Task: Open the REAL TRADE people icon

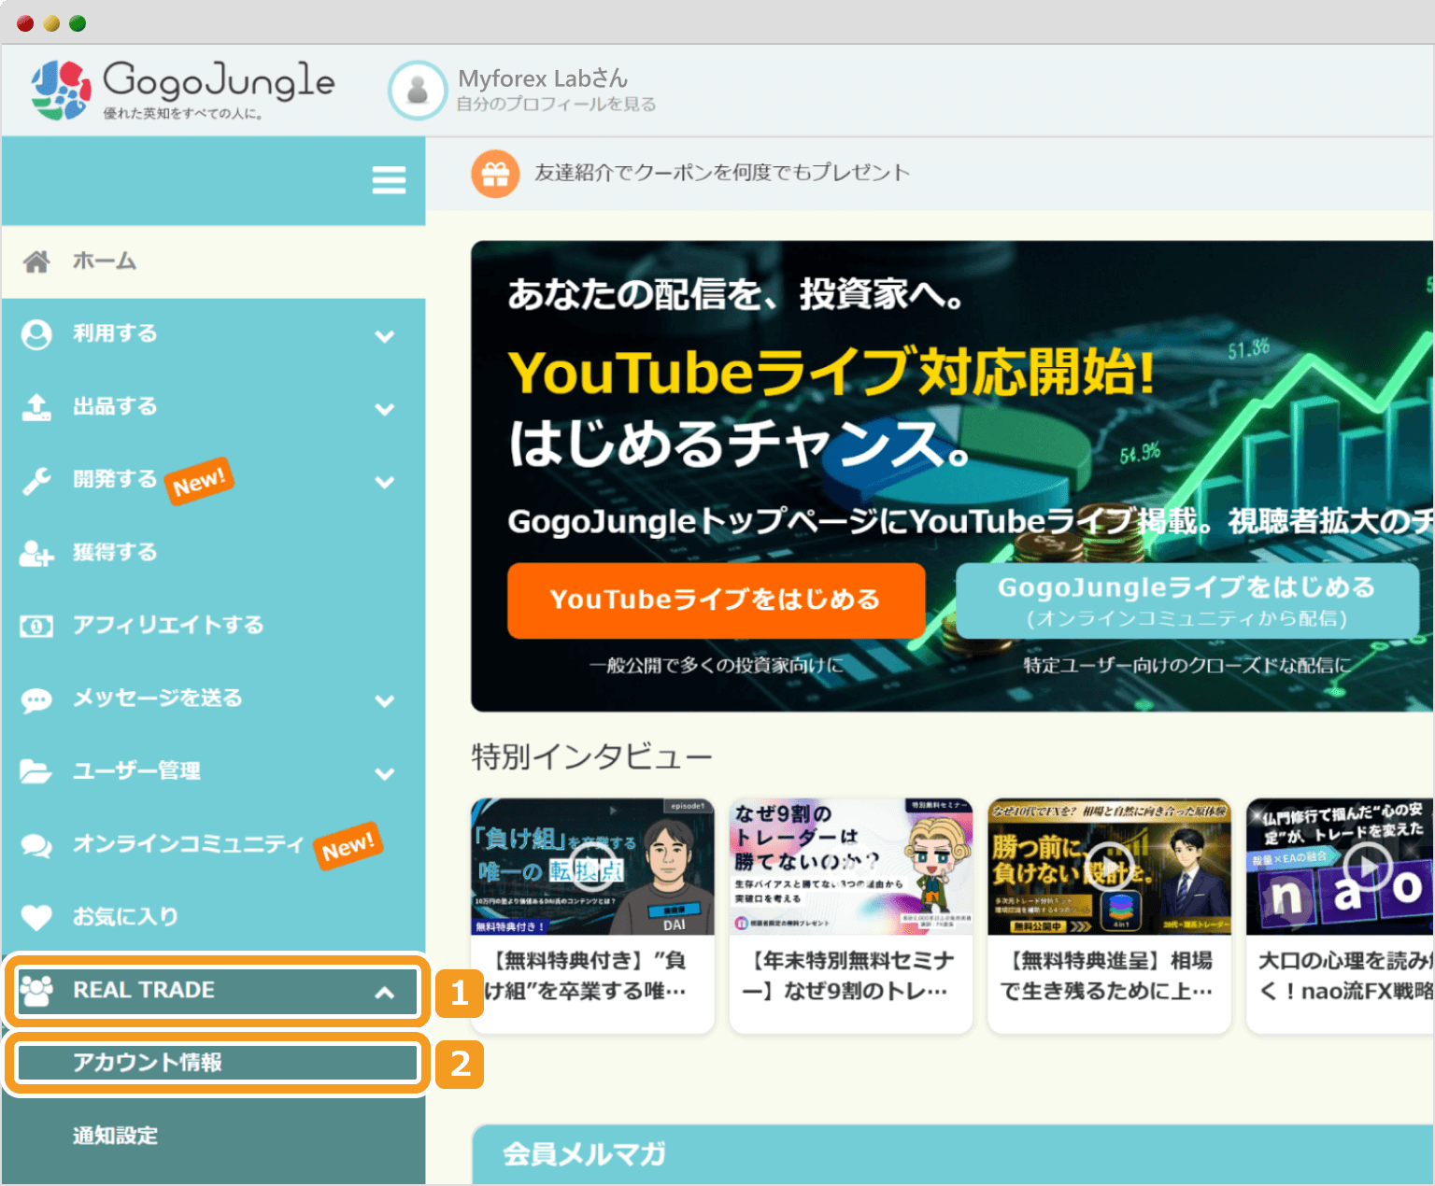Action: click(36, 990)
